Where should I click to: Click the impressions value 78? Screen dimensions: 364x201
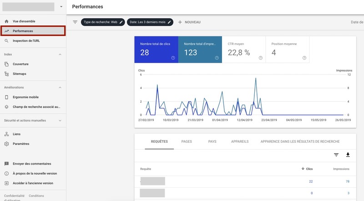348,181
